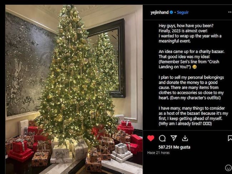Unlike the post with the red heart
This screenshot has height=174, width=232.
point(151,138)
